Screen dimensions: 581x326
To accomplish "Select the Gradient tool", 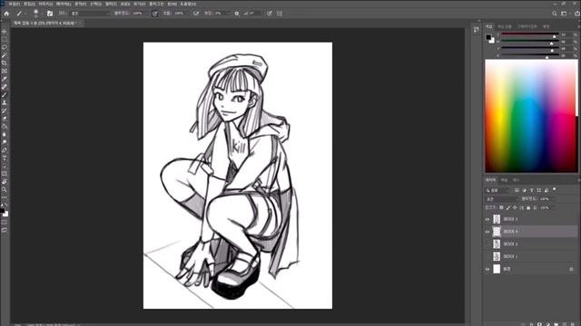I will (x=4, y=127).
